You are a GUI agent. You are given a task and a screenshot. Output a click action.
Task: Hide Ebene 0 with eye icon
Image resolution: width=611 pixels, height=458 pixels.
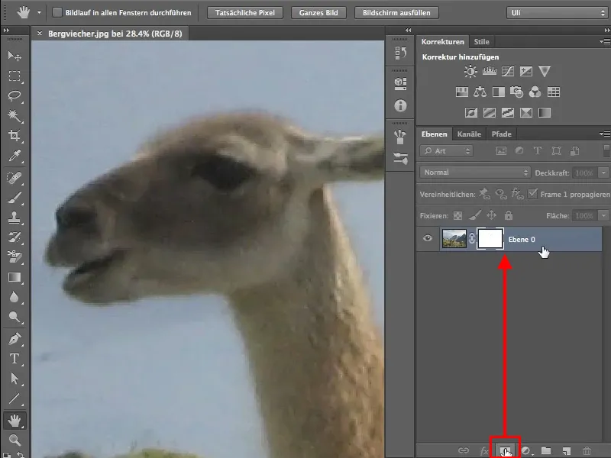click(x=428, y=239)
